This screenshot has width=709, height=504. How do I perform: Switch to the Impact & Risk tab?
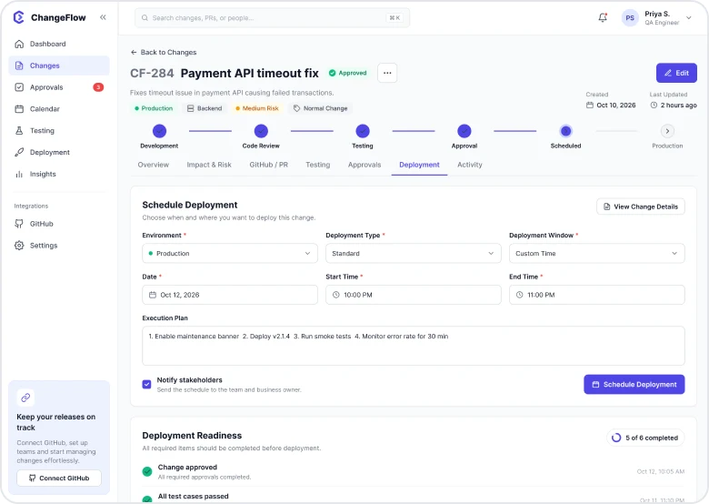pyautogui.click(x=209, y=165)
